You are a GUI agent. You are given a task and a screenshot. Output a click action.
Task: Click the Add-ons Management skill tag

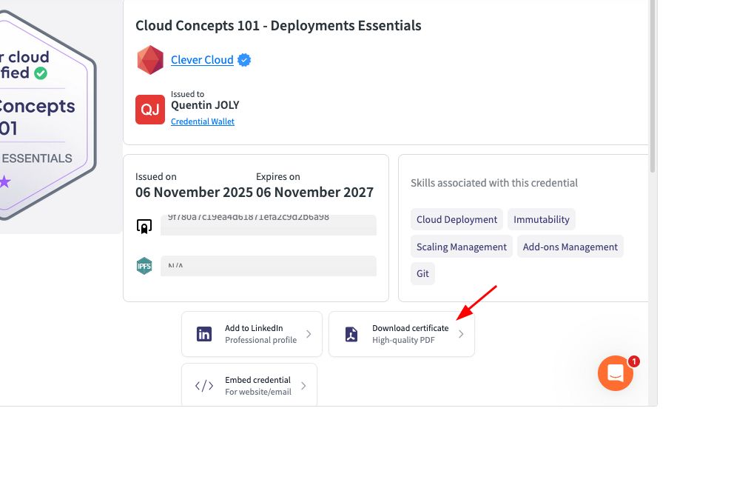coord(570,247)
